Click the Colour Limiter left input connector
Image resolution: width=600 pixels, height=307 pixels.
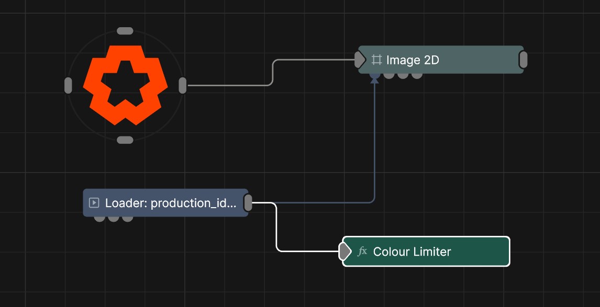click(x=344, y=252)
